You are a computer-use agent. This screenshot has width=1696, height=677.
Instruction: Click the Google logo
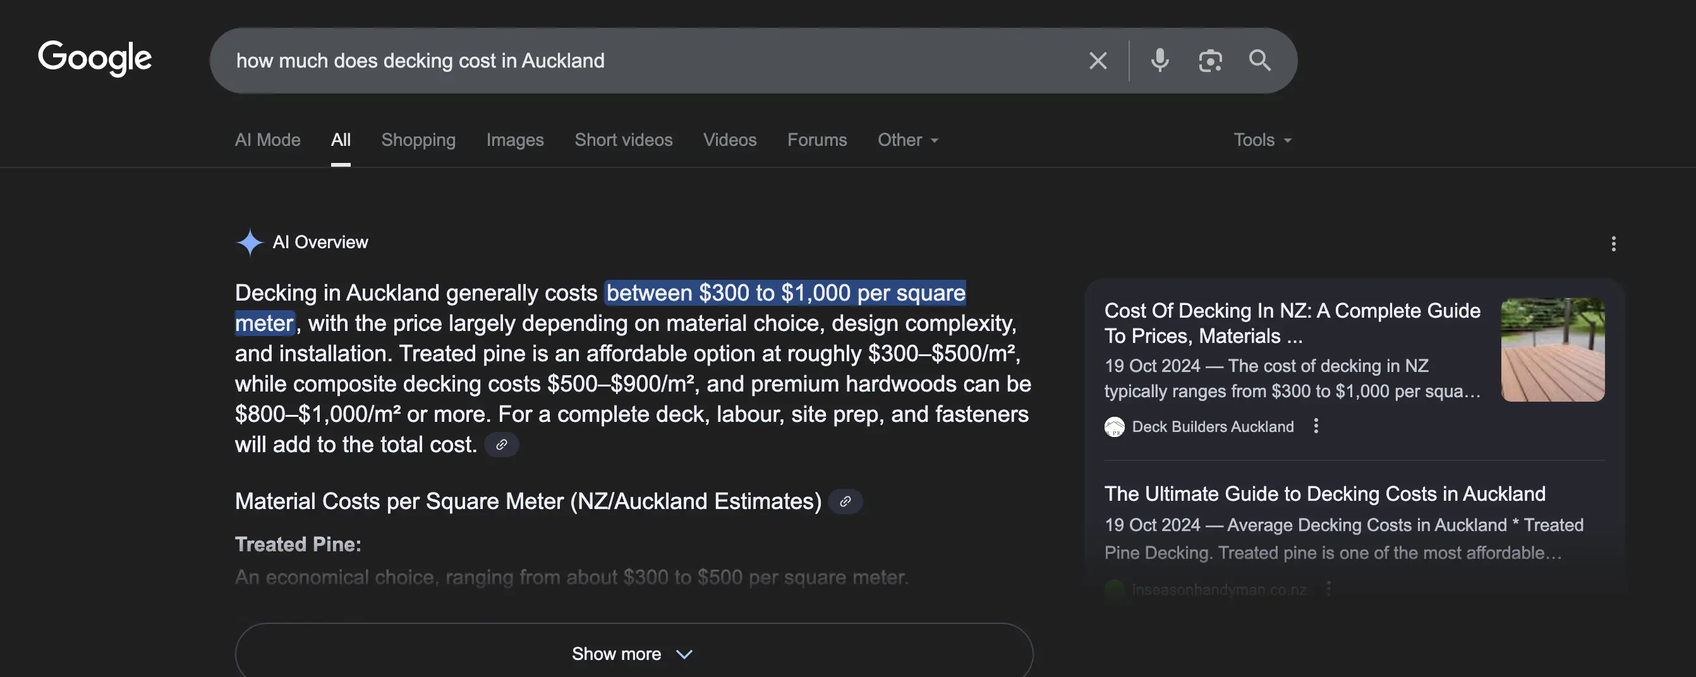95,58
